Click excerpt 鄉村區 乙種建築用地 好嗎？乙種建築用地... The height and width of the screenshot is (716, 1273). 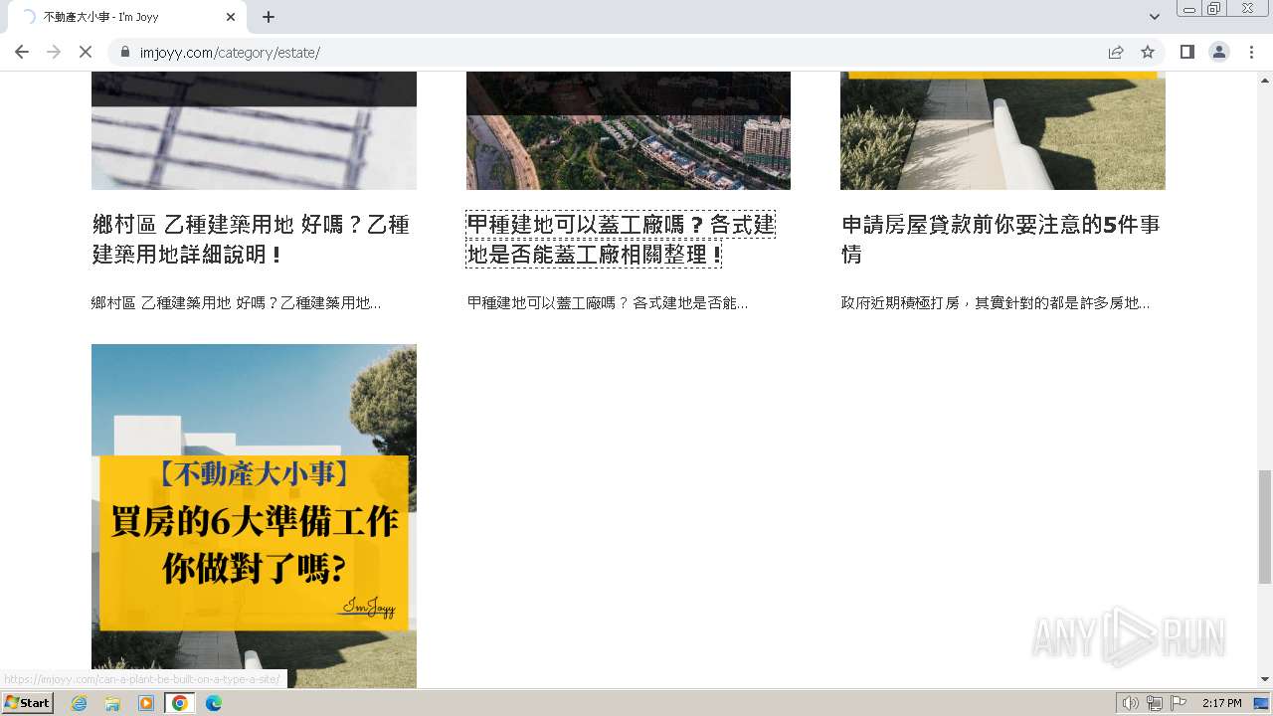tap(236, 302)
